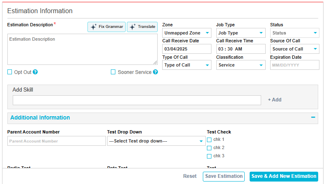Open the Job Type dropdown
The width and height of the screenshot is (326, 184).
point(241,33)
